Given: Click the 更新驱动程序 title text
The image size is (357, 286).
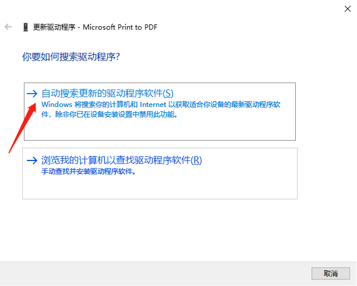Looking at the screenshot, I should [x=54, y=27].
